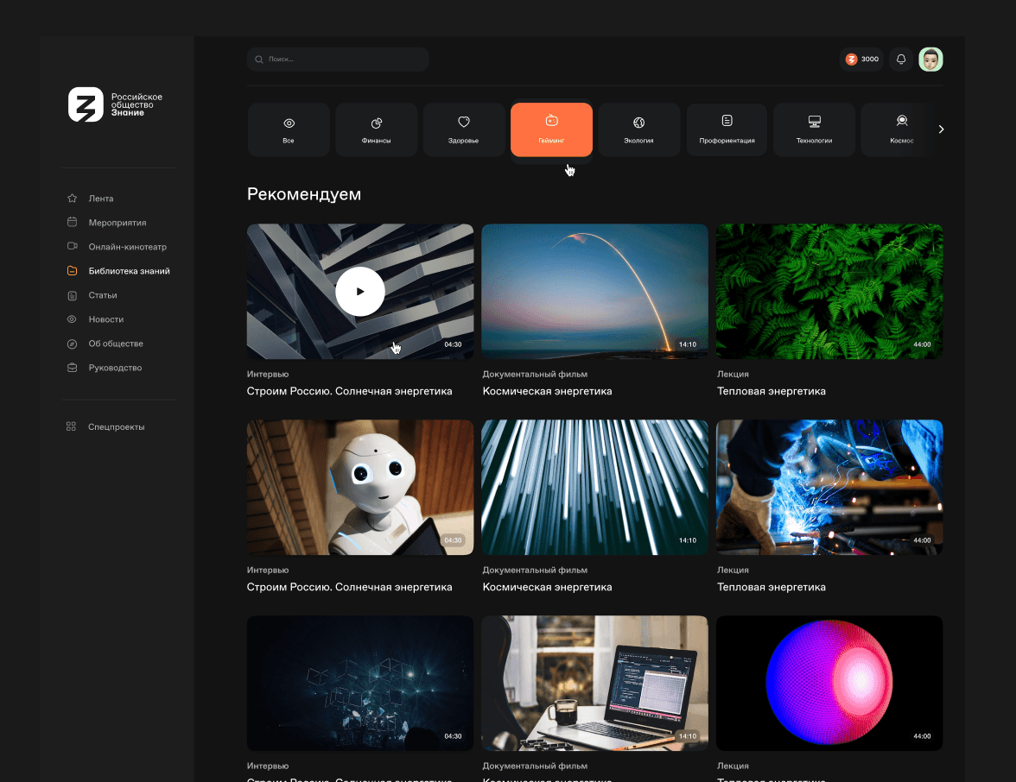The width and height of the screenshot is (1016, 782).
Task: Select the Гейминг category tab
Action: point(551,129)
